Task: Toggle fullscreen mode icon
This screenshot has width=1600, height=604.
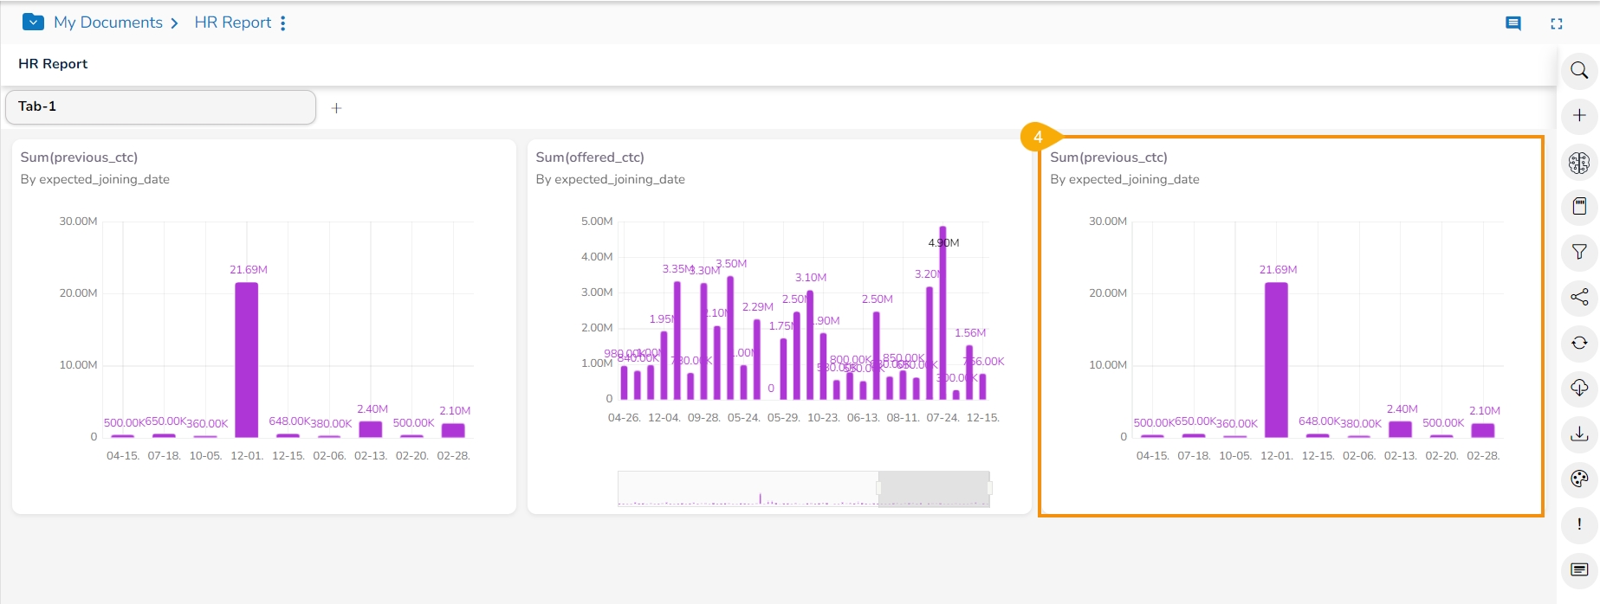Action: pos(1557,23)
